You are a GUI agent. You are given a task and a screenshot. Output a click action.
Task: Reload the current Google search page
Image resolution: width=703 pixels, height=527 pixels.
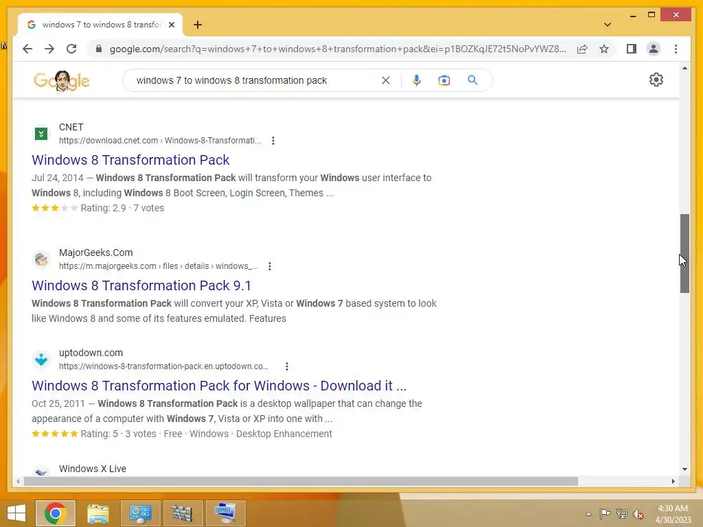point(71,49)
